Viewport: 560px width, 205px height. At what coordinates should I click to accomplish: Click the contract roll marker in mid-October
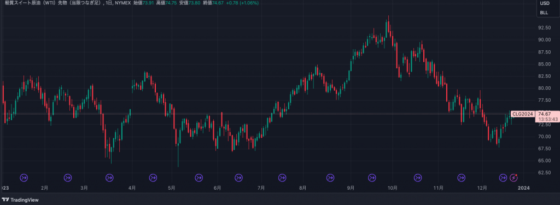pyautogui.click(x=418, y=178)
